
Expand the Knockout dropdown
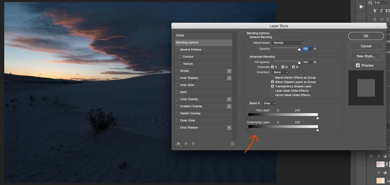point(281,72)
